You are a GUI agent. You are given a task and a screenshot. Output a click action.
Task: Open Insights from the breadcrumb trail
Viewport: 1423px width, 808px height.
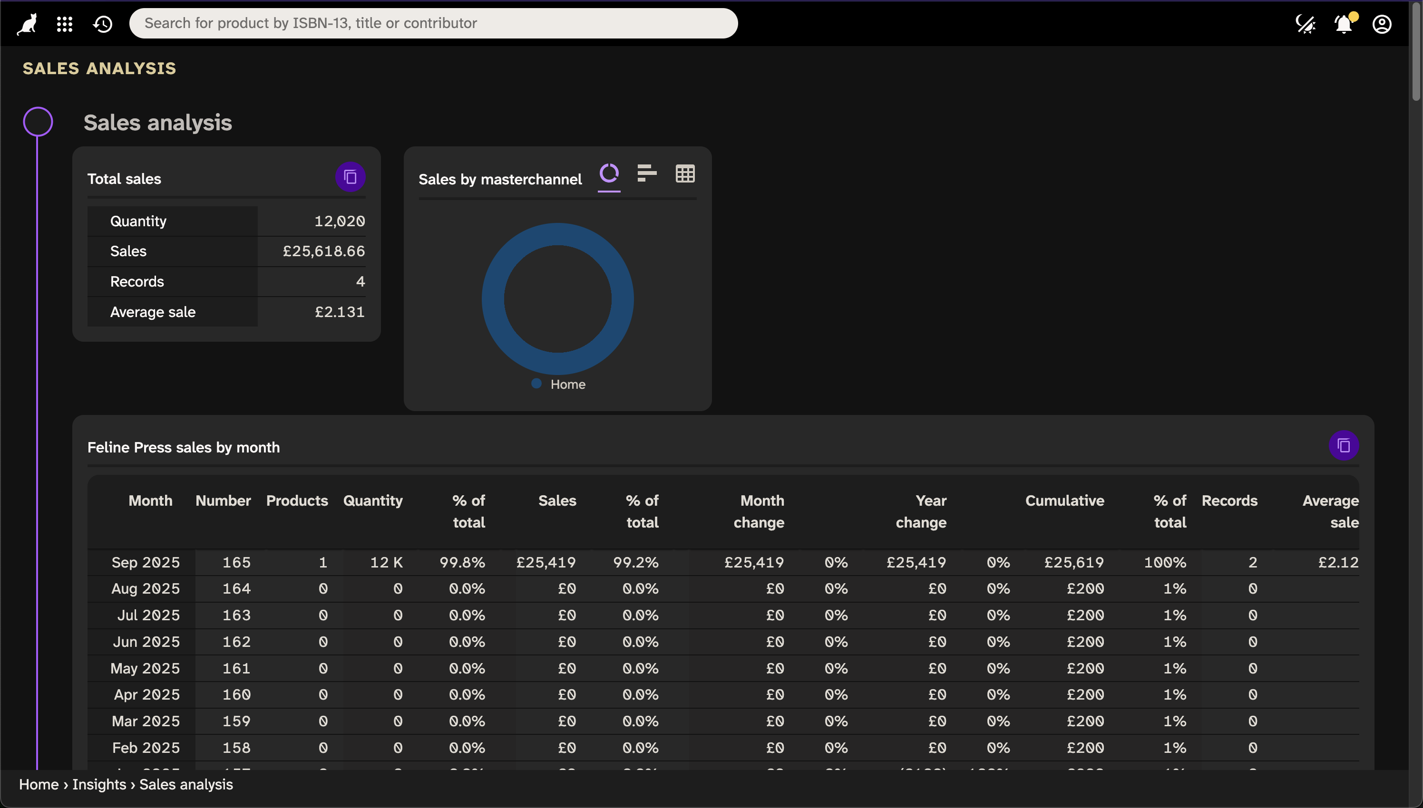[98, 784]
